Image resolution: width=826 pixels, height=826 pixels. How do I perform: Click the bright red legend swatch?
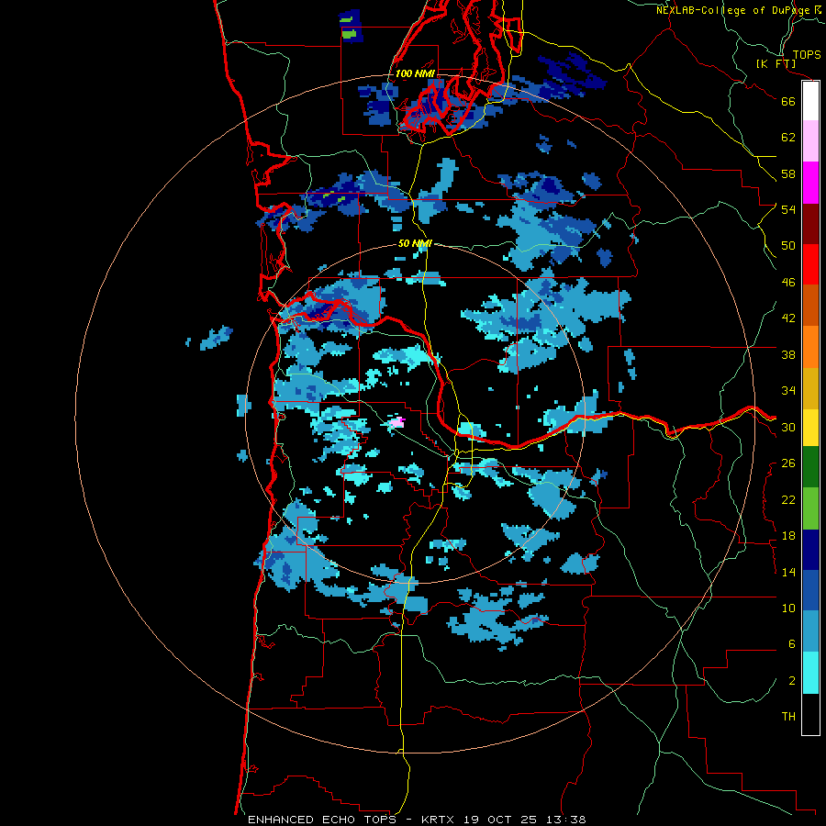click(x=810, y=264)
